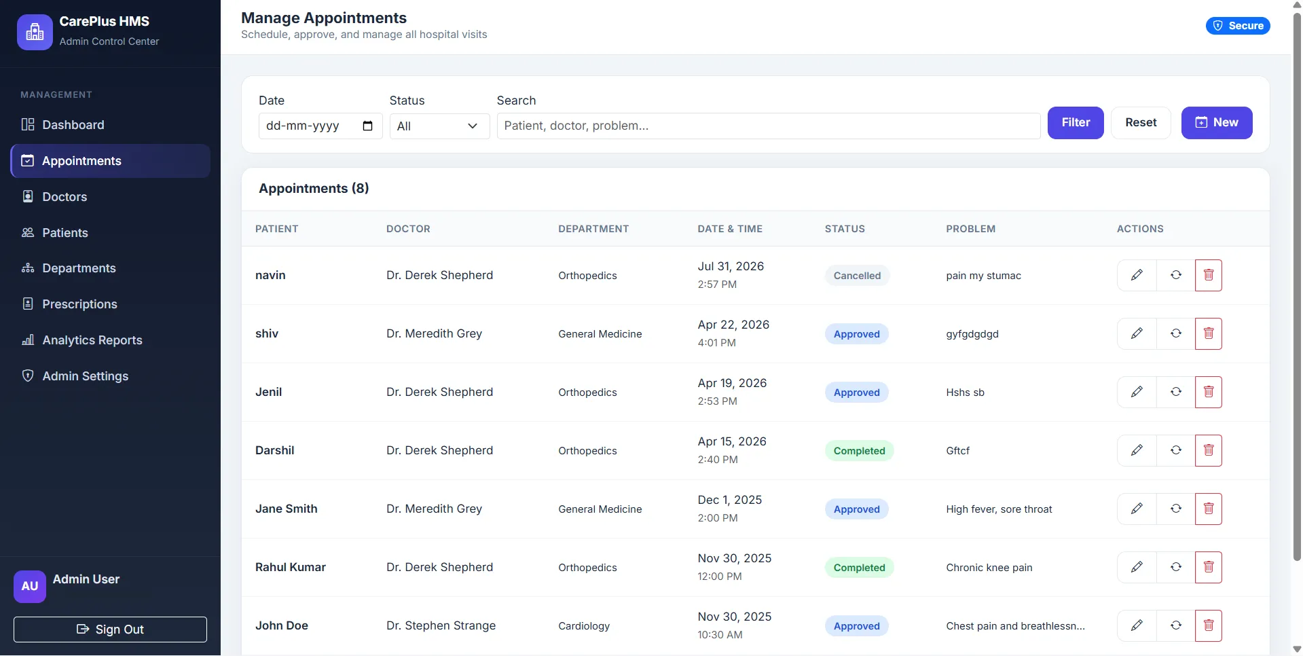Delete Jenil's appointment

(x=1209, y=392)
